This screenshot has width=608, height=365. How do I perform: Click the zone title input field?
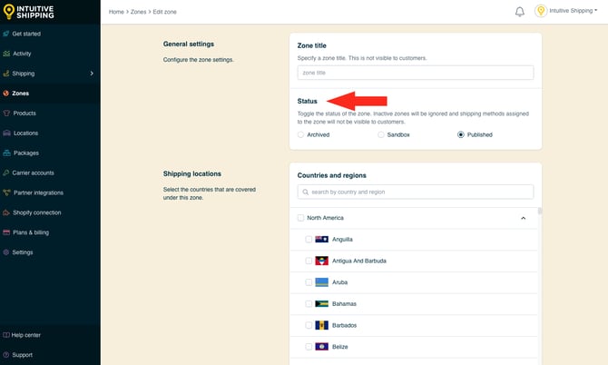416,73
